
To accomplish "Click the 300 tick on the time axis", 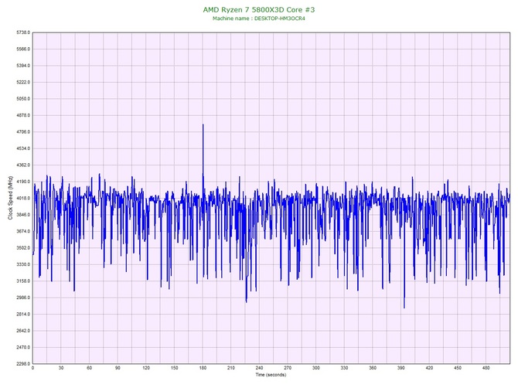I will point(316,368).
